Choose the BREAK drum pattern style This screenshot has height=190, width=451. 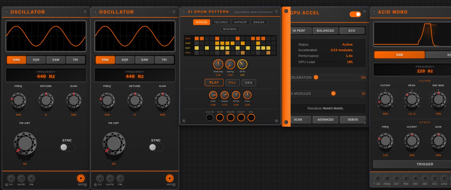coord(259,22)
